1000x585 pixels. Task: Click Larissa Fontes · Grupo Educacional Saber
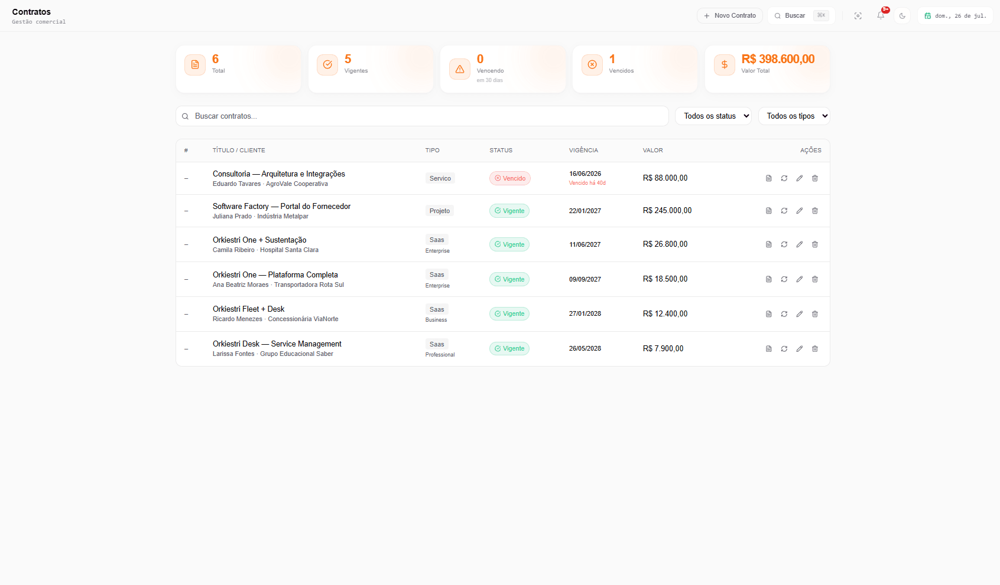pos(273,354)
